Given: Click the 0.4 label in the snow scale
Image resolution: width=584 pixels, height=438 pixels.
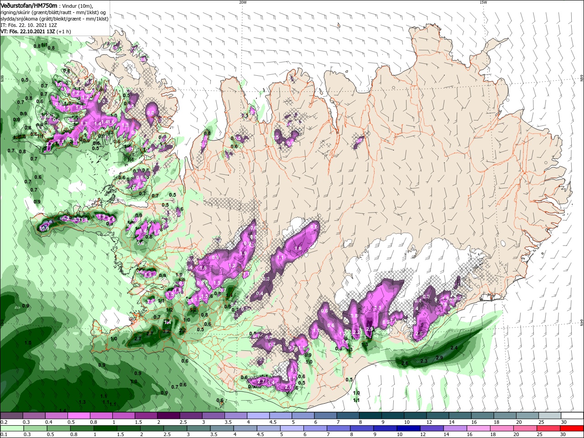Looking at the screenshot, I should [49, 422].
